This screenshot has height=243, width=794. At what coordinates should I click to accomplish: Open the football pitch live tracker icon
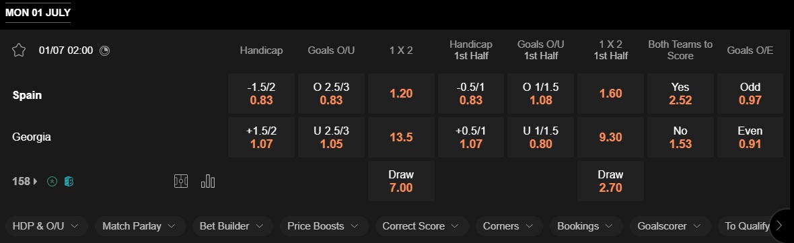click(181, 181)
